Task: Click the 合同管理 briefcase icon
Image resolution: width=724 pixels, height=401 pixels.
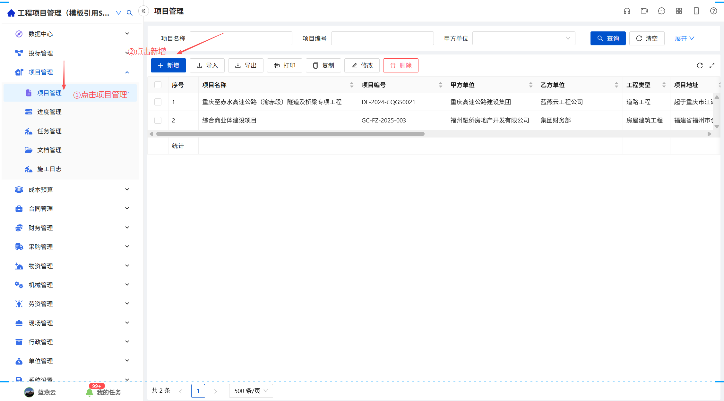Action: (x=19, y=209)
